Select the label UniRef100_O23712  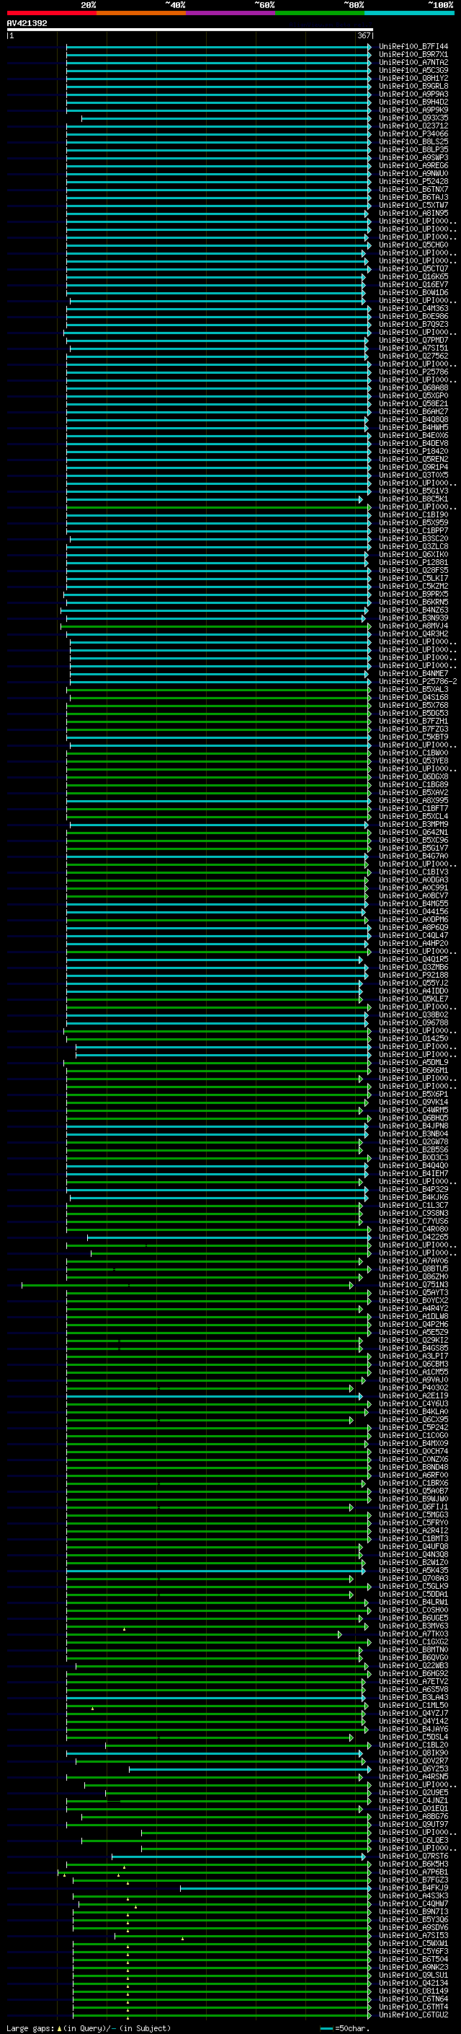click(413, 126)
